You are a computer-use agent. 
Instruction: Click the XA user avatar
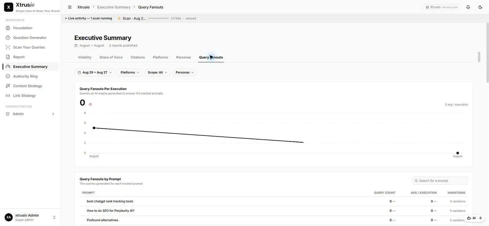pos(9,217)
